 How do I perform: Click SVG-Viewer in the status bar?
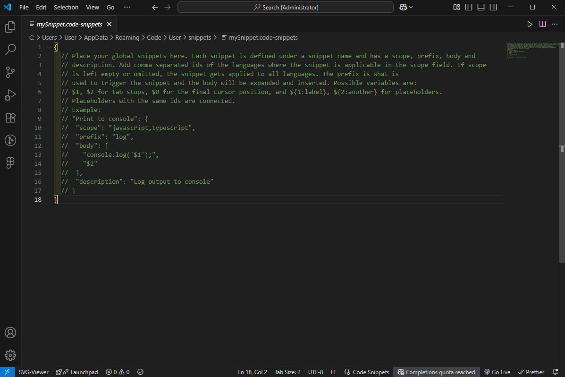tap(34, 372)
